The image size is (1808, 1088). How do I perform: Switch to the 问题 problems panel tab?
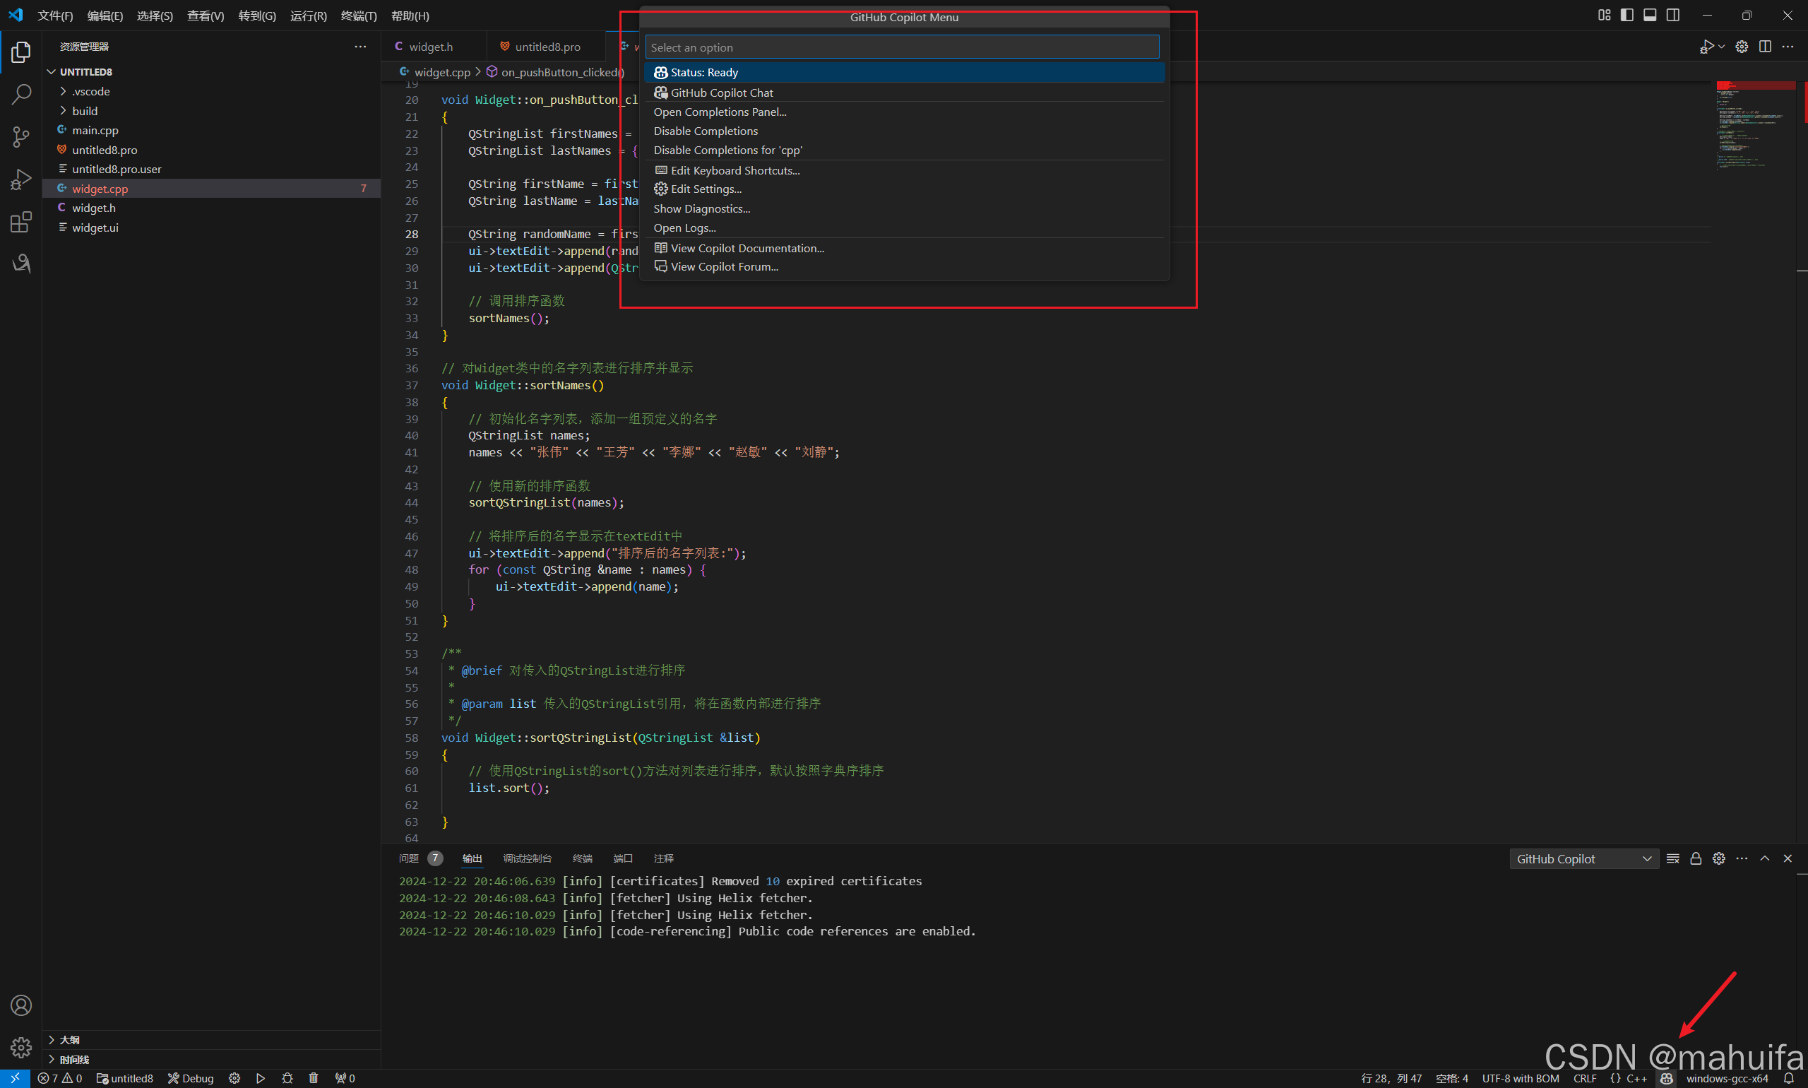(x=420, y=858)
